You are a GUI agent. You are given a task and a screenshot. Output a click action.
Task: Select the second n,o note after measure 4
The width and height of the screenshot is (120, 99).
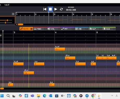[80, 64]
